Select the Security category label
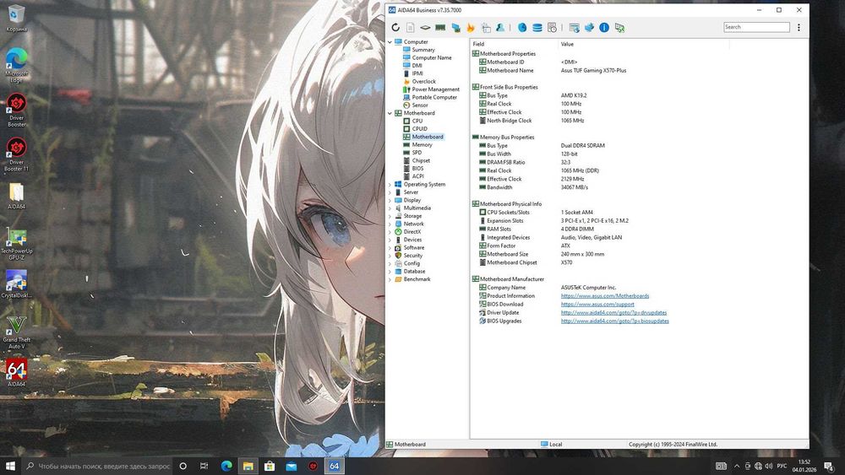The image size is (845, 475). pyautogui.click(x=413, y=256)
